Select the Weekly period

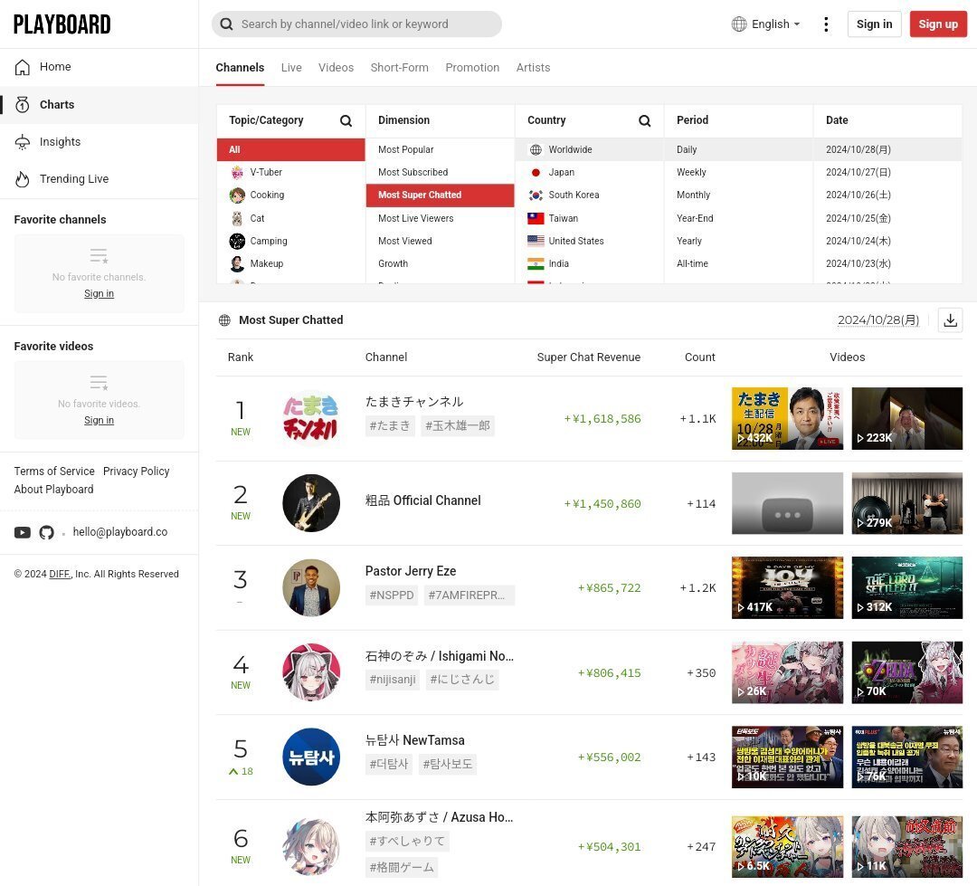pos(738,173)
